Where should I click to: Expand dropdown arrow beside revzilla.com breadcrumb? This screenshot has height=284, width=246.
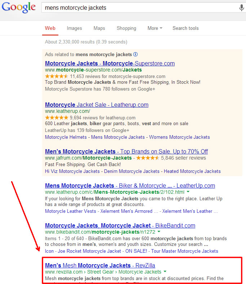165,271
